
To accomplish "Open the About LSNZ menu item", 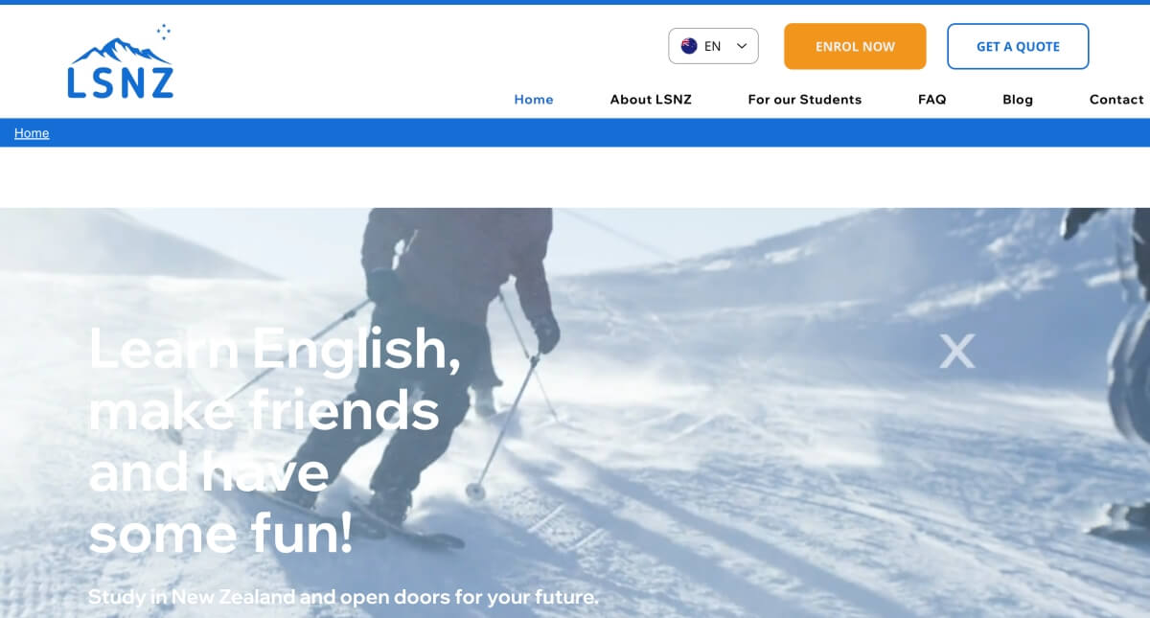I will coord(651,100).
